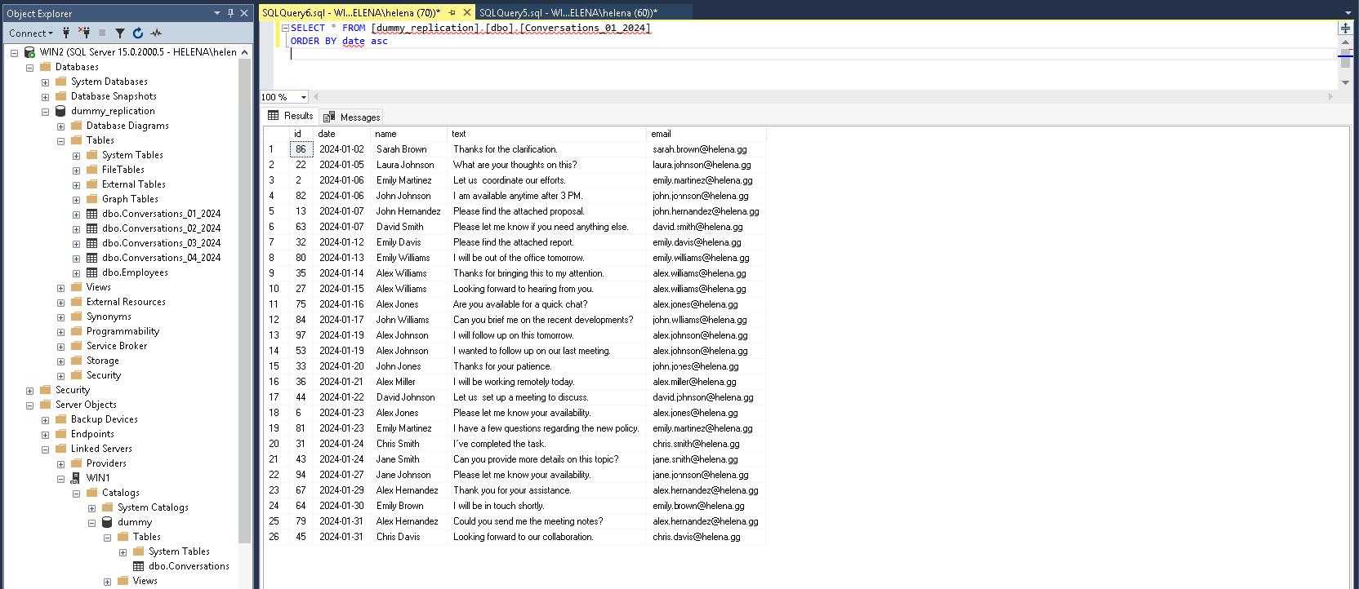Screen dimensions: 1359x589
Task: Click the Disconnect plug icon with red X
Action: [x=84, y=33]
